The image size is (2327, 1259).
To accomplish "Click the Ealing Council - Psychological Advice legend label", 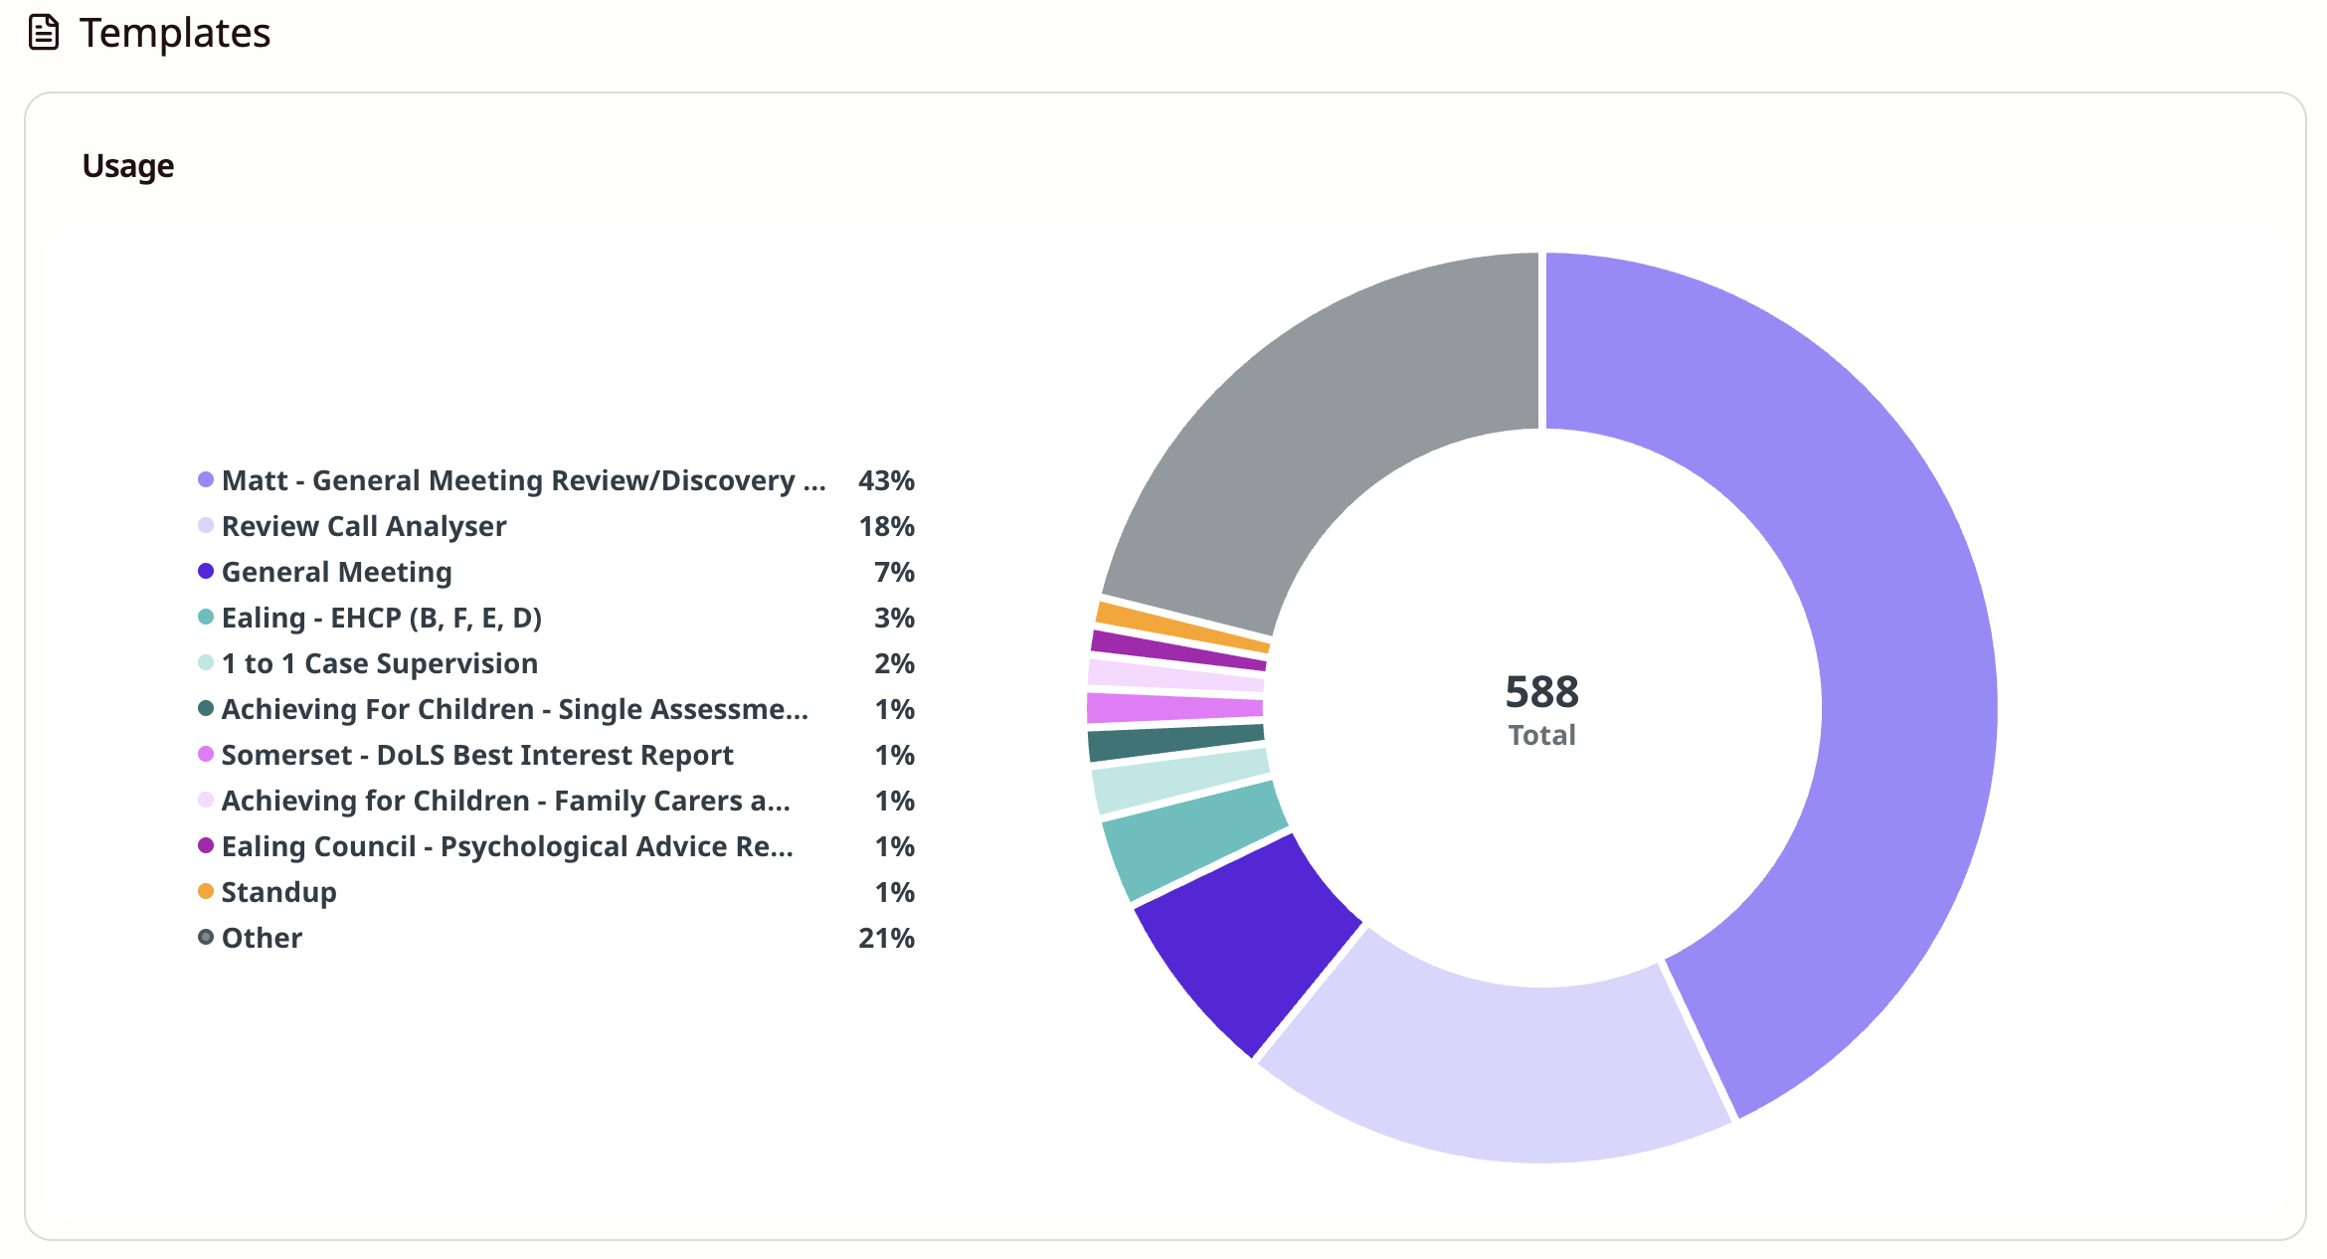I will [x=507, y=846].
